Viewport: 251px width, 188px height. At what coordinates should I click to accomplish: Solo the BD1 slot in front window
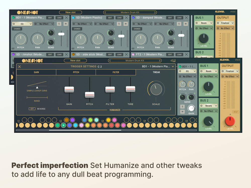pyautogui.click(x=182, y=107)
